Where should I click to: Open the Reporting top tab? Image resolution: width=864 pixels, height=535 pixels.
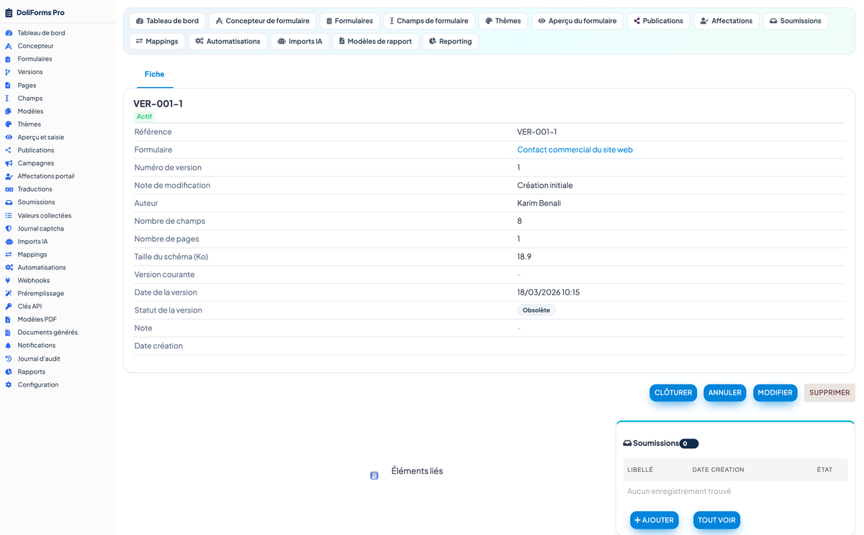tap(450, 41)
